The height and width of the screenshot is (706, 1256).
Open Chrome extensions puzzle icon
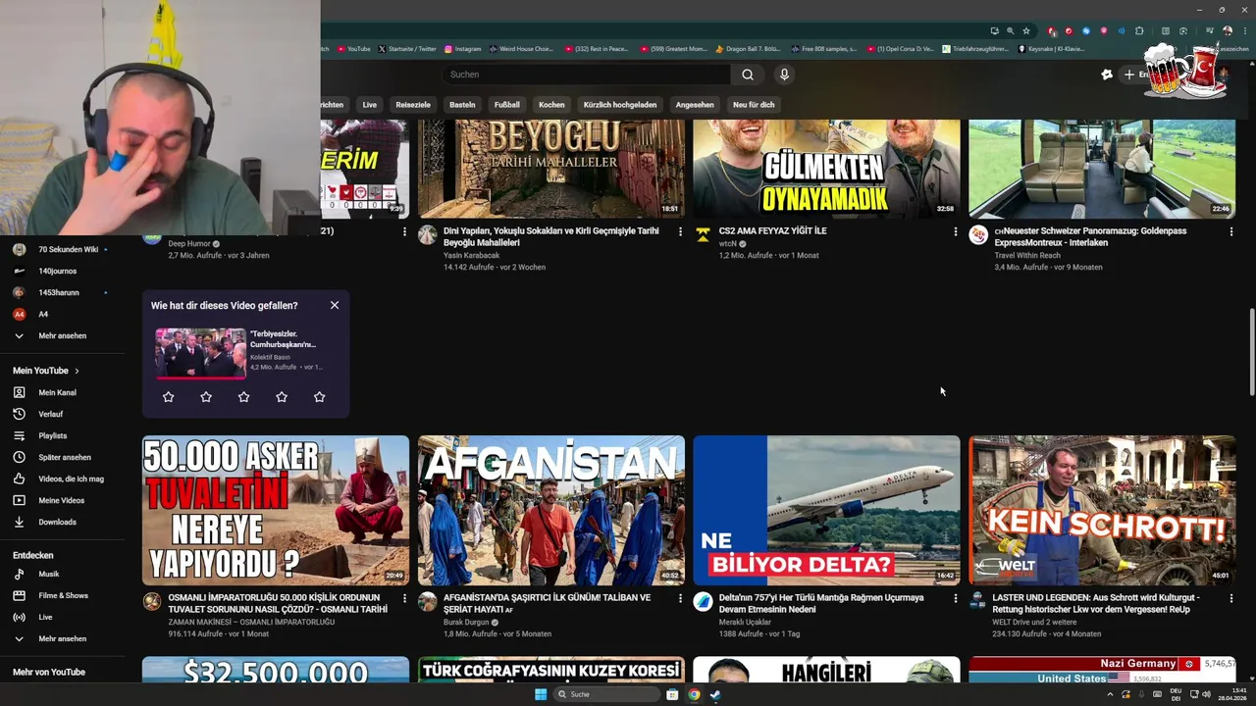pyautogui.click(x=1139, y=30)
